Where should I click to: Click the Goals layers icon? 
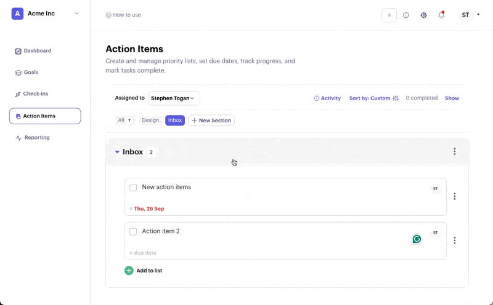pos(18,73)
